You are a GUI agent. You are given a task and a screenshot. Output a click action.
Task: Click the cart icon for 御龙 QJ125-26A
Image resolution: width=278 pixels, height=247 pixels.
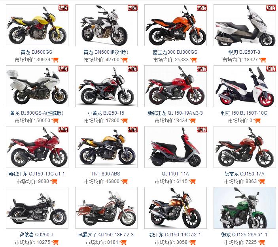pos(261,242)
